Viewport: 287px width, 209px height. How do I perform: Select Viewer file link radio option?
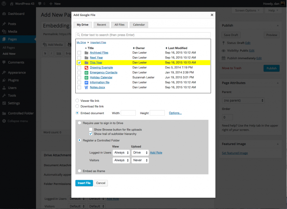pyautogui.click(x=77, y=100)
